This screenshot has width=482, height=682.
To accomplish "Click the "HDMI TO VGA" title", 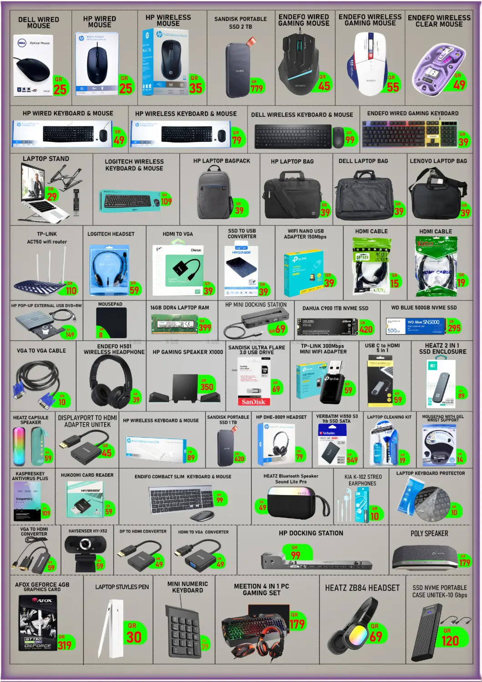I will point(178,234).
